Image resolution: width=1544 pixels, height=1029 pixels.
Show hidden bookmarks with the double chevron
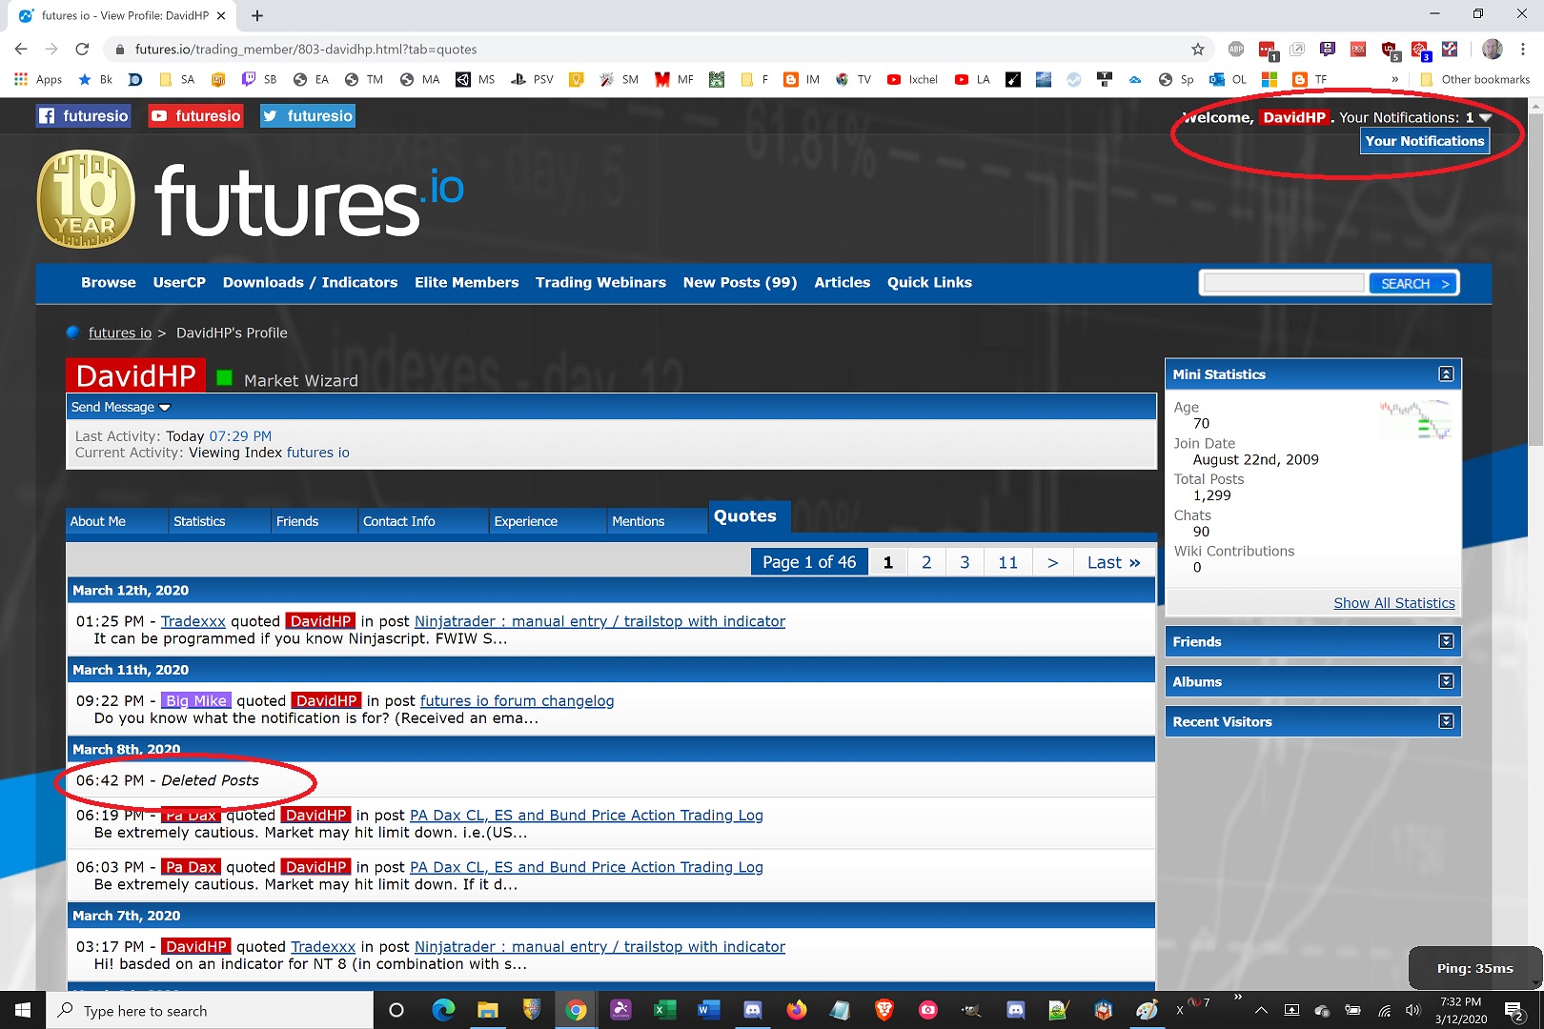(1395, 79)
